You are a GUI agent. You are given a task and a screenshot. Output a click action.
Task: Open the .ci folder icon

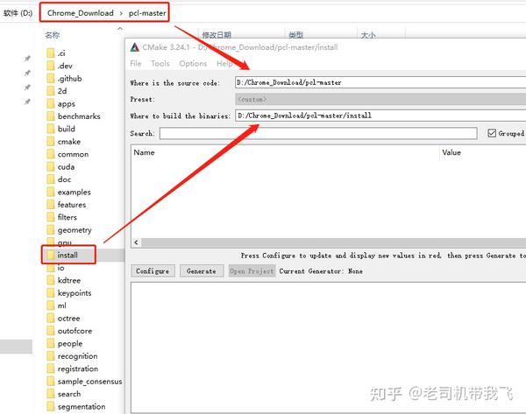tap(51, 53)
